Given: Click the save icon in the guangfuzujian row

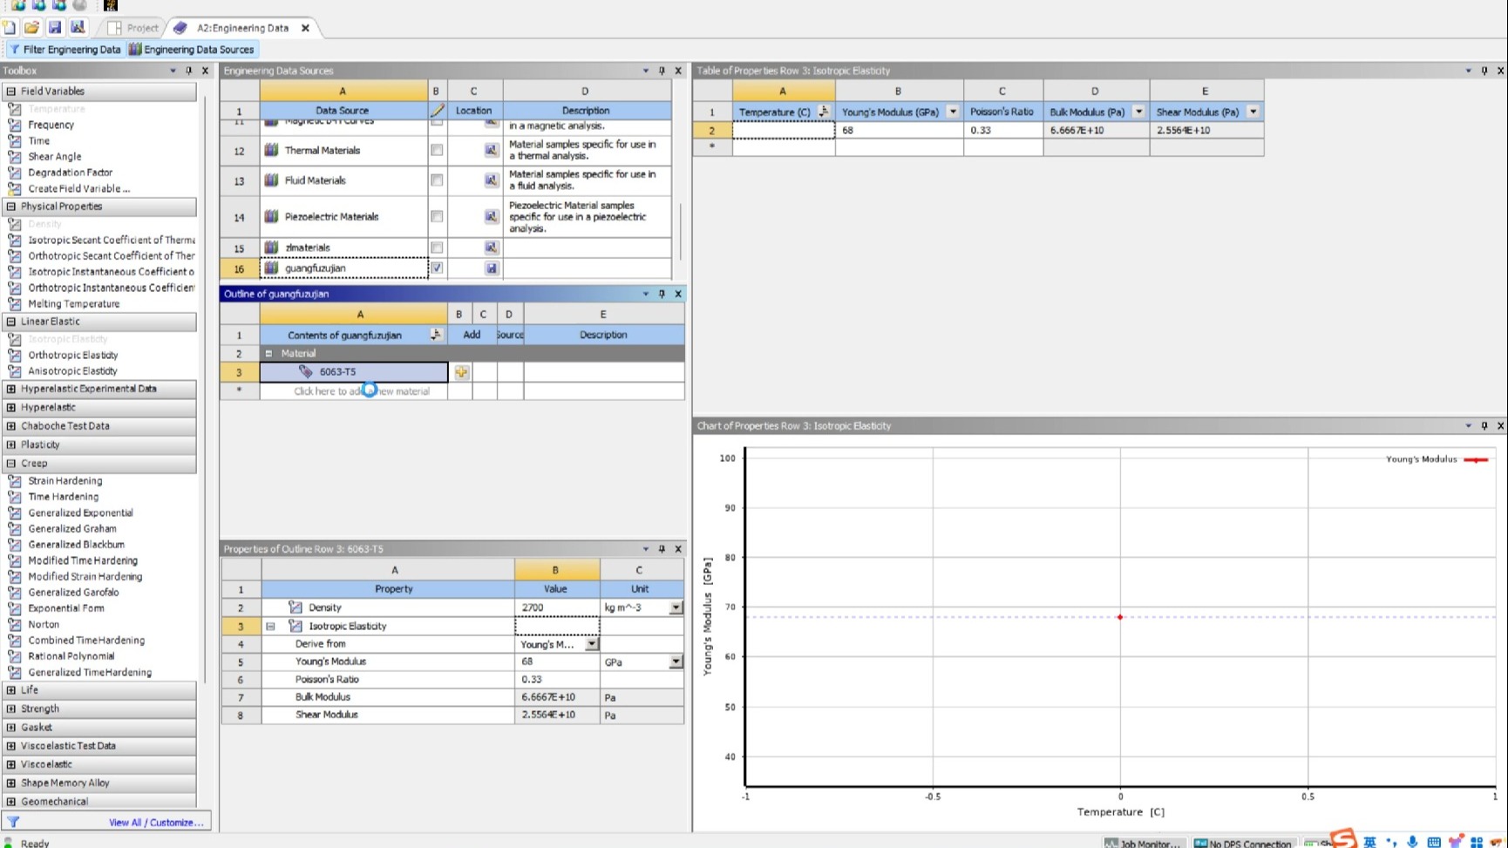Looking at the screenshot, I should (x=491, y=268).
